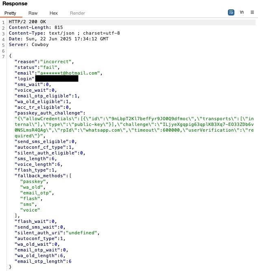This screenshot has width=258, height=271.
Task: Click the "autoconf_cf_type":1 line
Action: click(x=44, y=147)
